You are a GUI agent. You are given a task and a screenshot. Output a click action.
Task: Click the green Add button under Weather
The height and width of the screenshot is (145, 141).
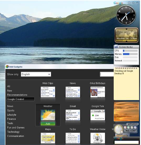click(x=48, y=124)
